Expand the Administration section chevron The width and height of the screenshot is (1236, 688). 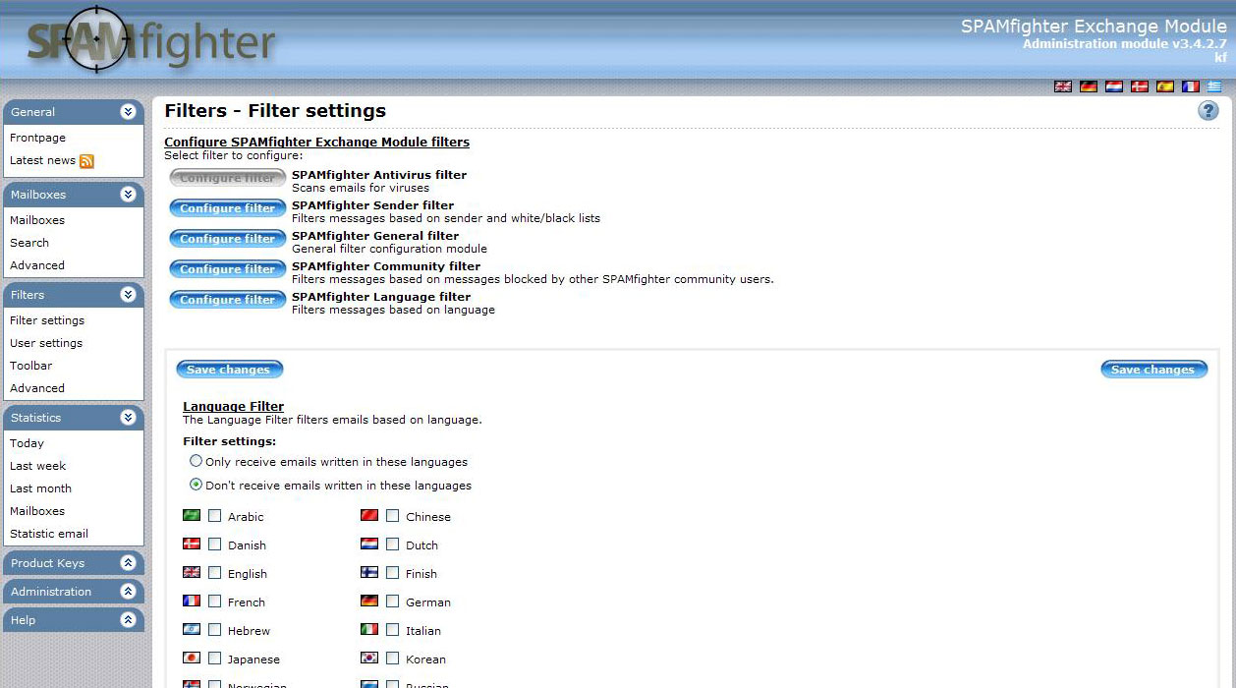tap(128, 592)
